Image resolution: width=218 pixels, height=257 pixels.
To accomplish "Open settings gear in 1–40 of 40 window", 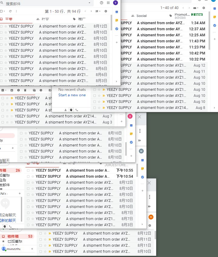I will tap(204, 8).
